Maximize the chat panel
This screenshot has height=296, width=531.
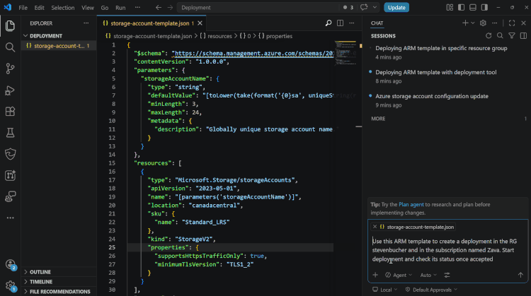pyautogui.click(x=512, y=23)
